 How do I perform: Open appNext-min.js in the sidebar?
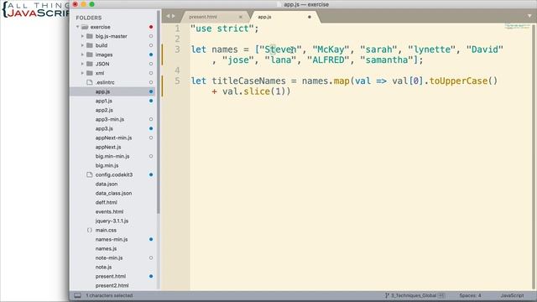click(x=113, y=138)
